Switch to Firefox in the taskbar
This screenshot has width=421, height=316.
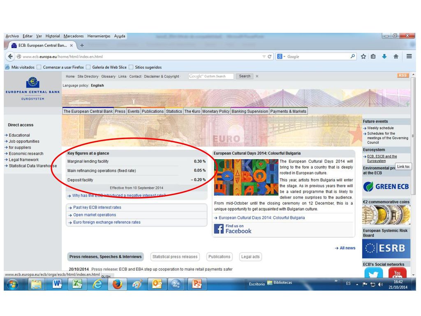[117, 284]
